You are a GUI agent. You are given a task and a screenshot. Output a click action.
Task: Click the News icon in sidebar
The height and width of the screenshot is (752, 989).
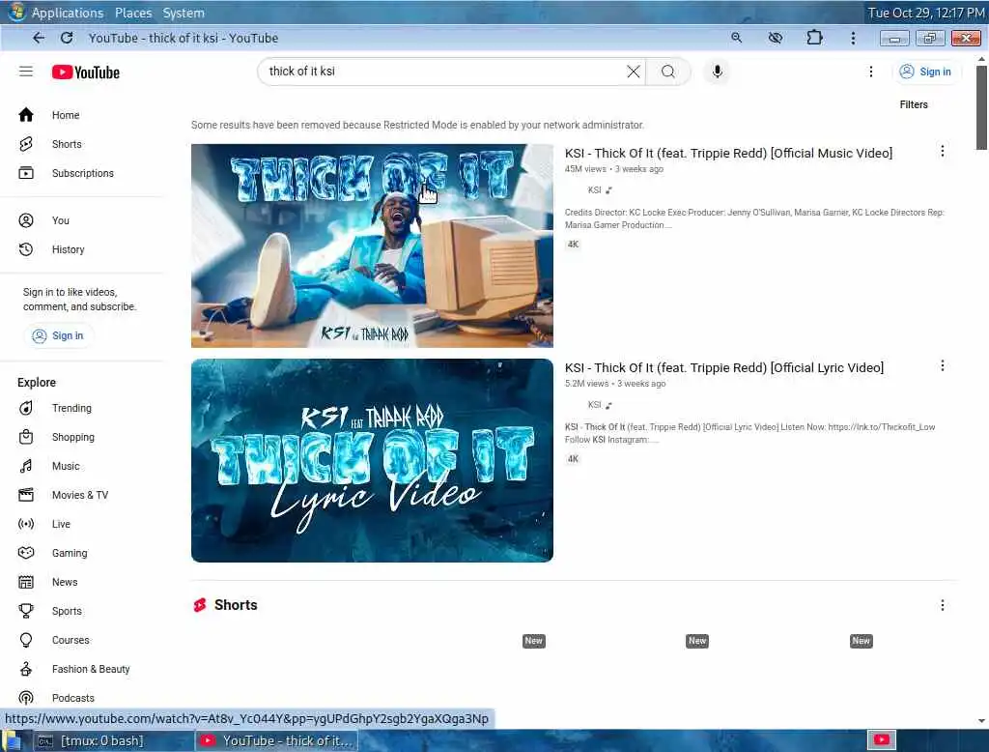26,582
